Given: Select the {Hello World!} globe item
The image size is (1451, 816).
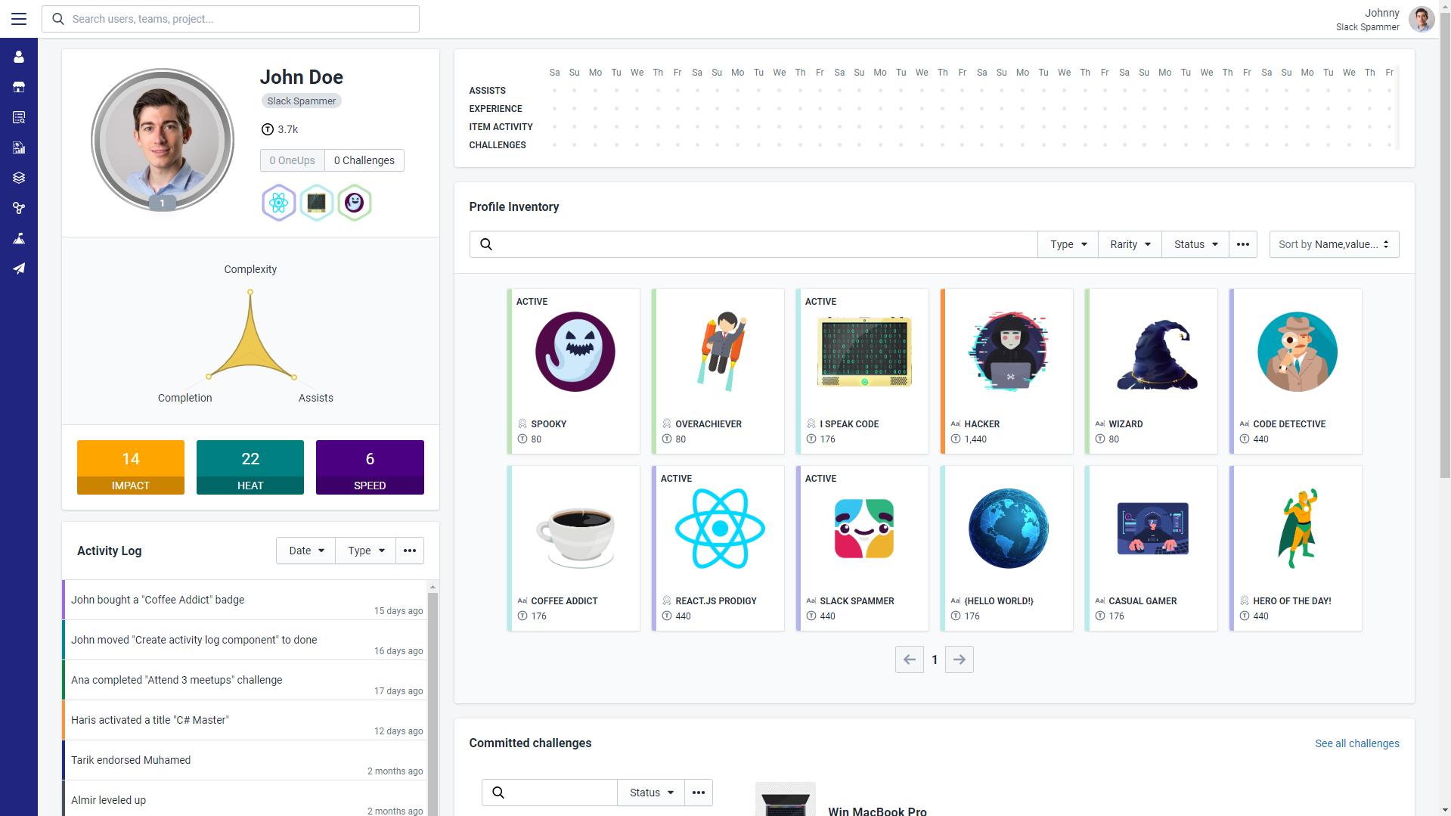Looking at the screenshot, I should (x=1007, y=548).
